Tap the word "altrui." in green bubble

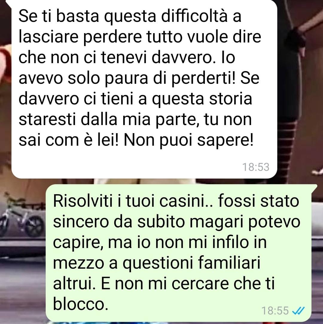(74, 284)
